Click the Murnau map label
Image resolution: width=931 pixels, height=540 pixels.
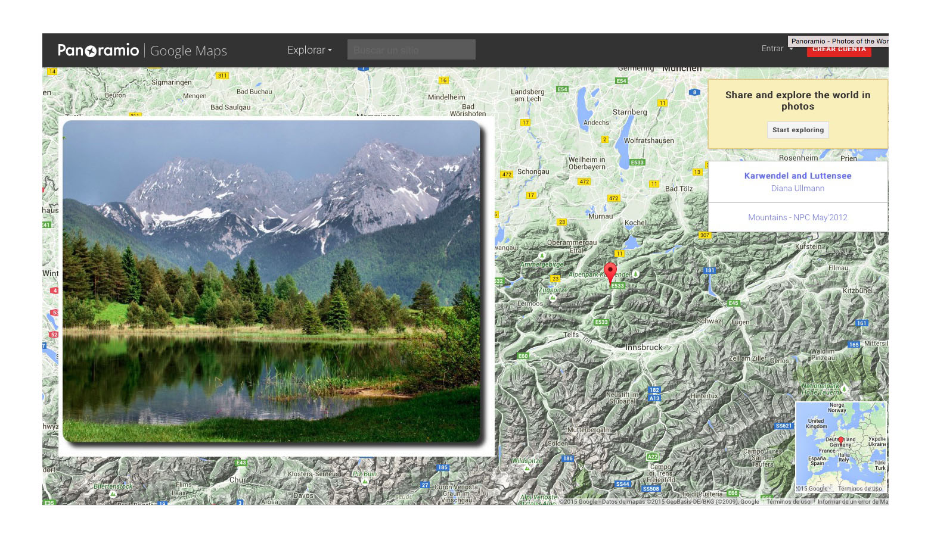pyautogui.click(x=600, y=216)
